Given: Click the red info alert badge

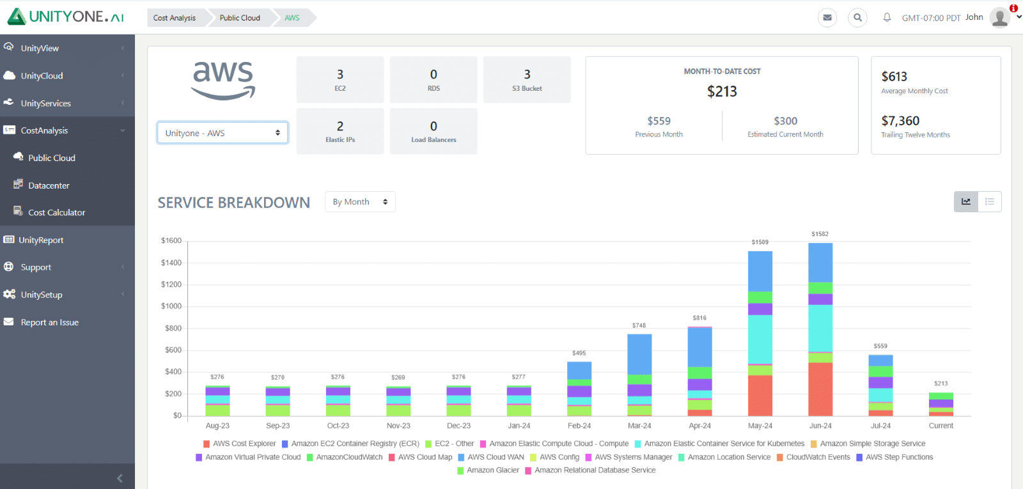Looking at the screenshot, I should [1013, 8].
